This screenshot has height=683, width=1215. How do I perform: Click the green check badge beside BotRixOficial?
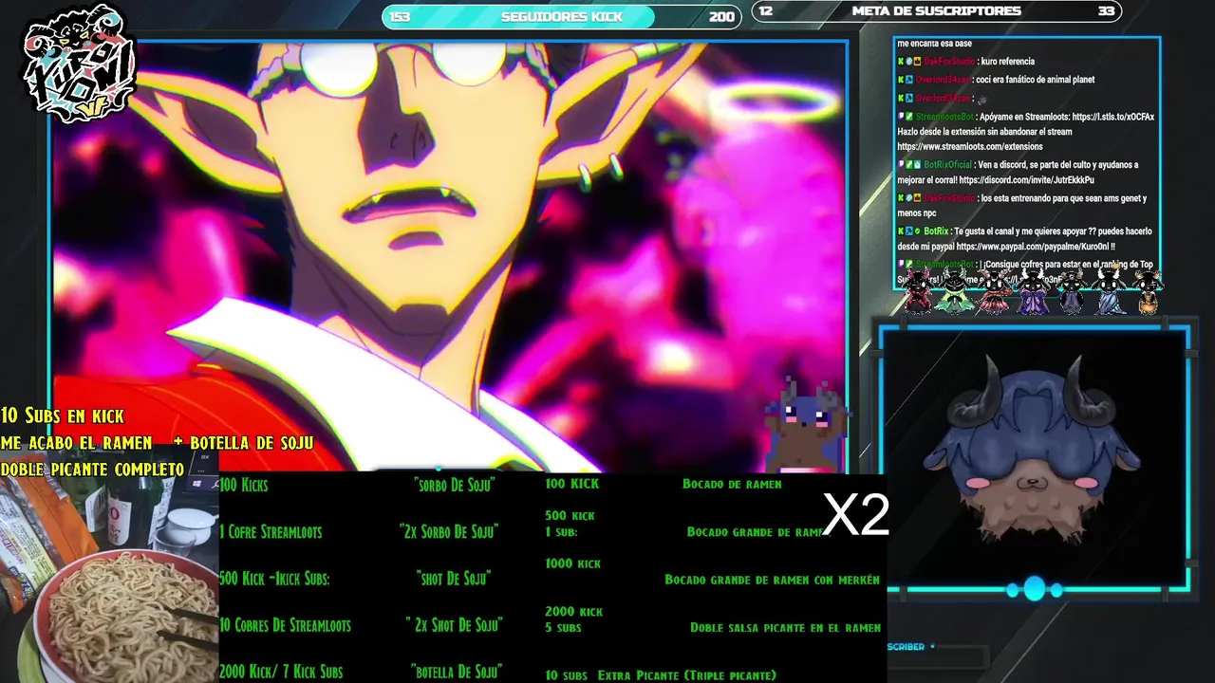point(909,165)
